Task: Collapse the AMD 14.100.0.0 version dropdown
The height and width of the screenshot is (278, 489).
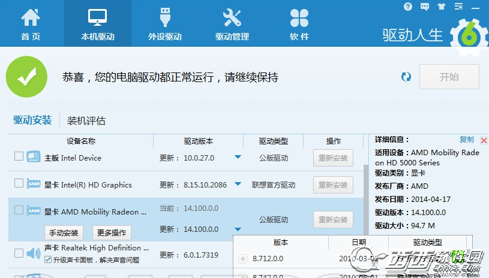Action: (238, 229)
